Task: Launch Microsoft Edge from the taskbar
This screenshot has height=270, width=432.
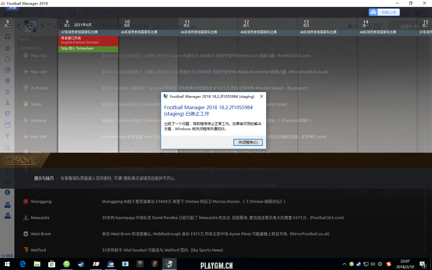Action: click(x=22, y=264)
